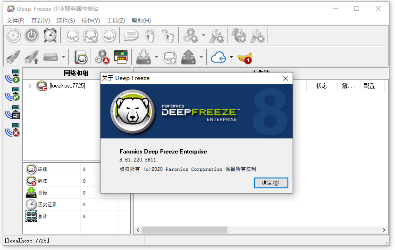Click the double bear thawed-lock icon
This screenshot has height=250, width=395.
(91, 35)
